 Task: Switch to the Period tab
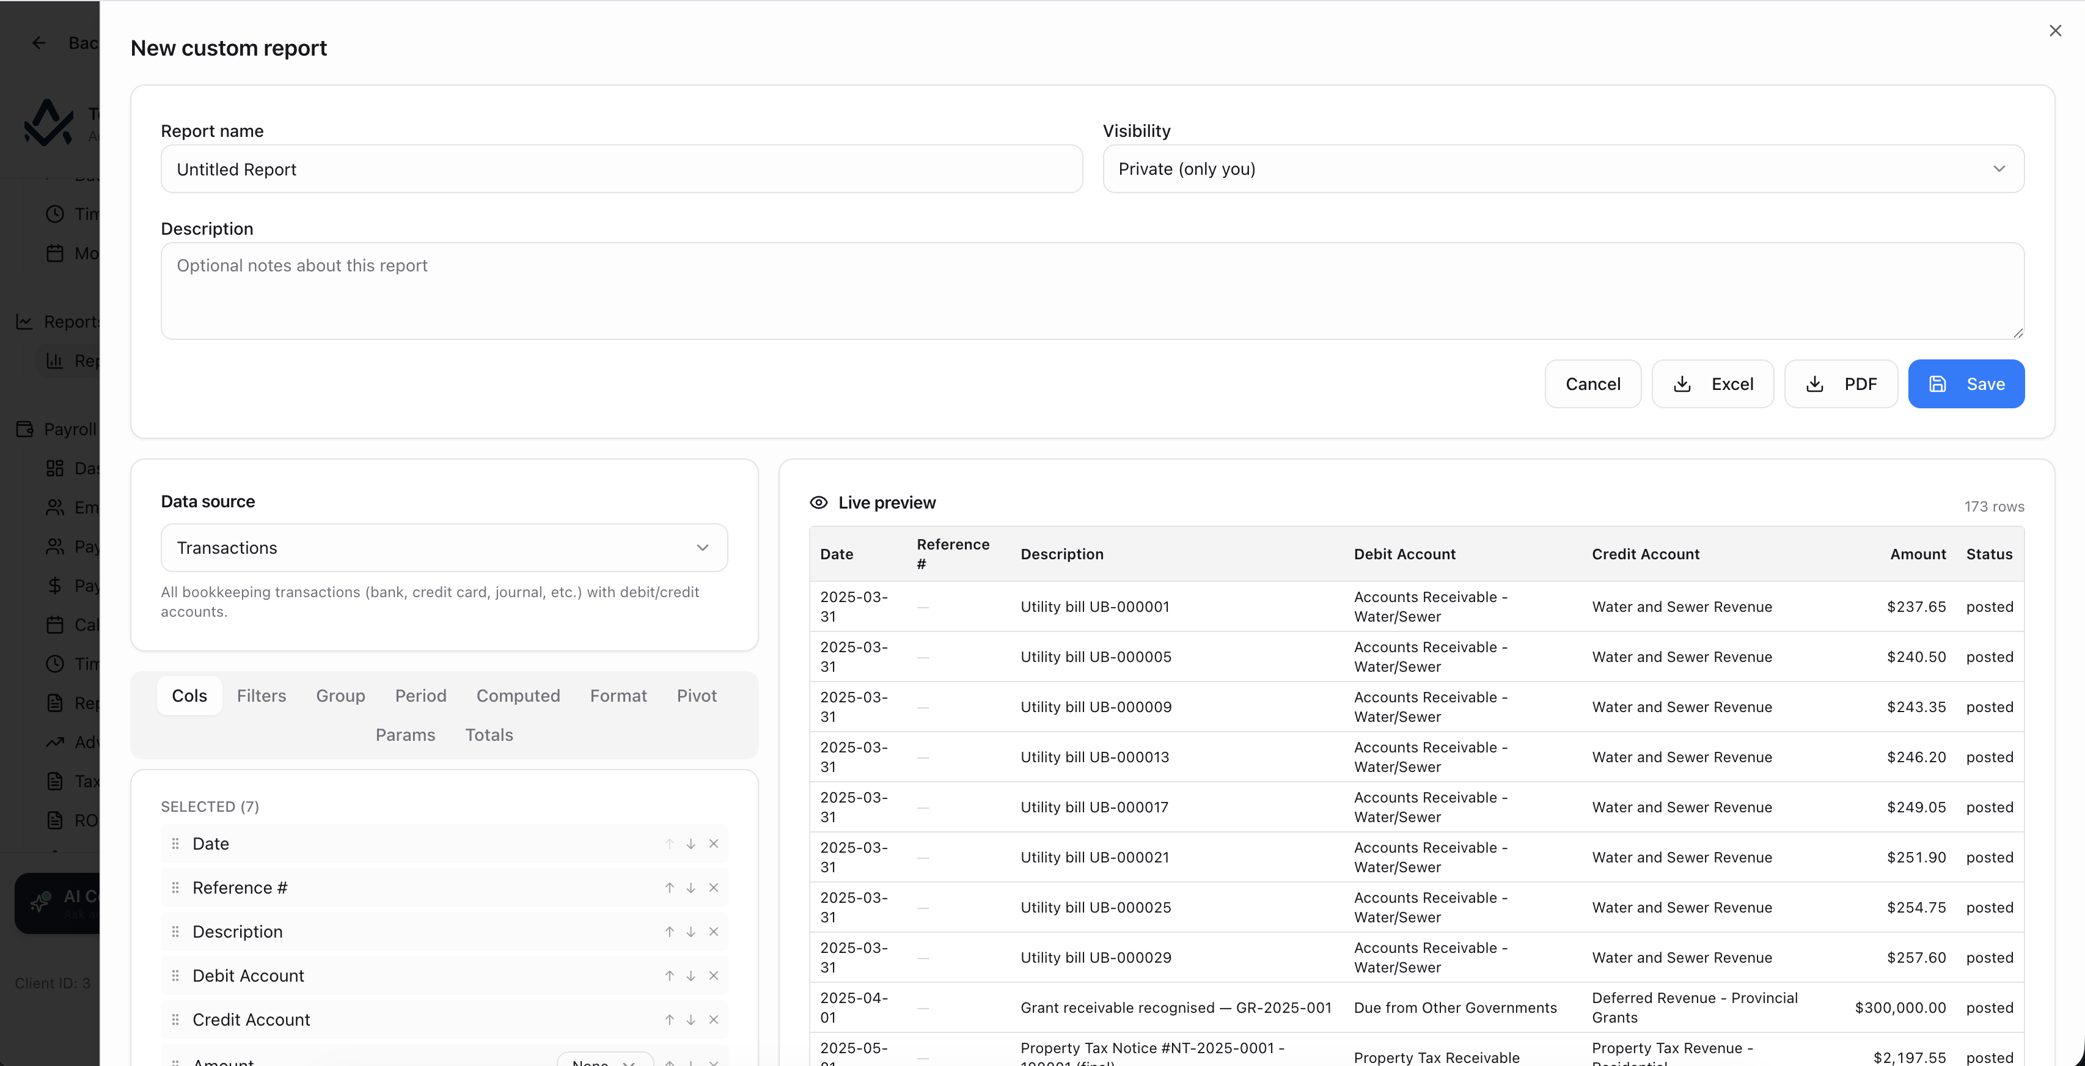click(x=421, y=696)
